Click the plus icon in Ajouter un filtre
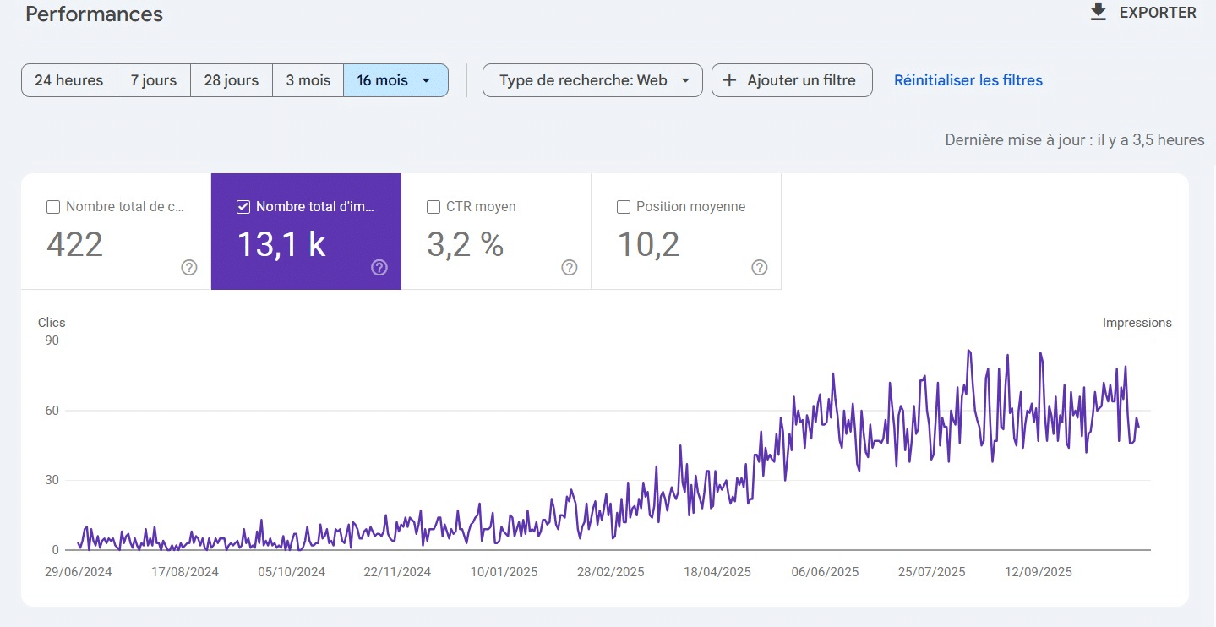This screenshot has height=627, width=1216. click(730, 80)
